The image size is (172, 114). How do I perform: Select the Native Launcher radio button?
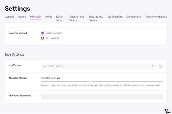tap(42, 33)
